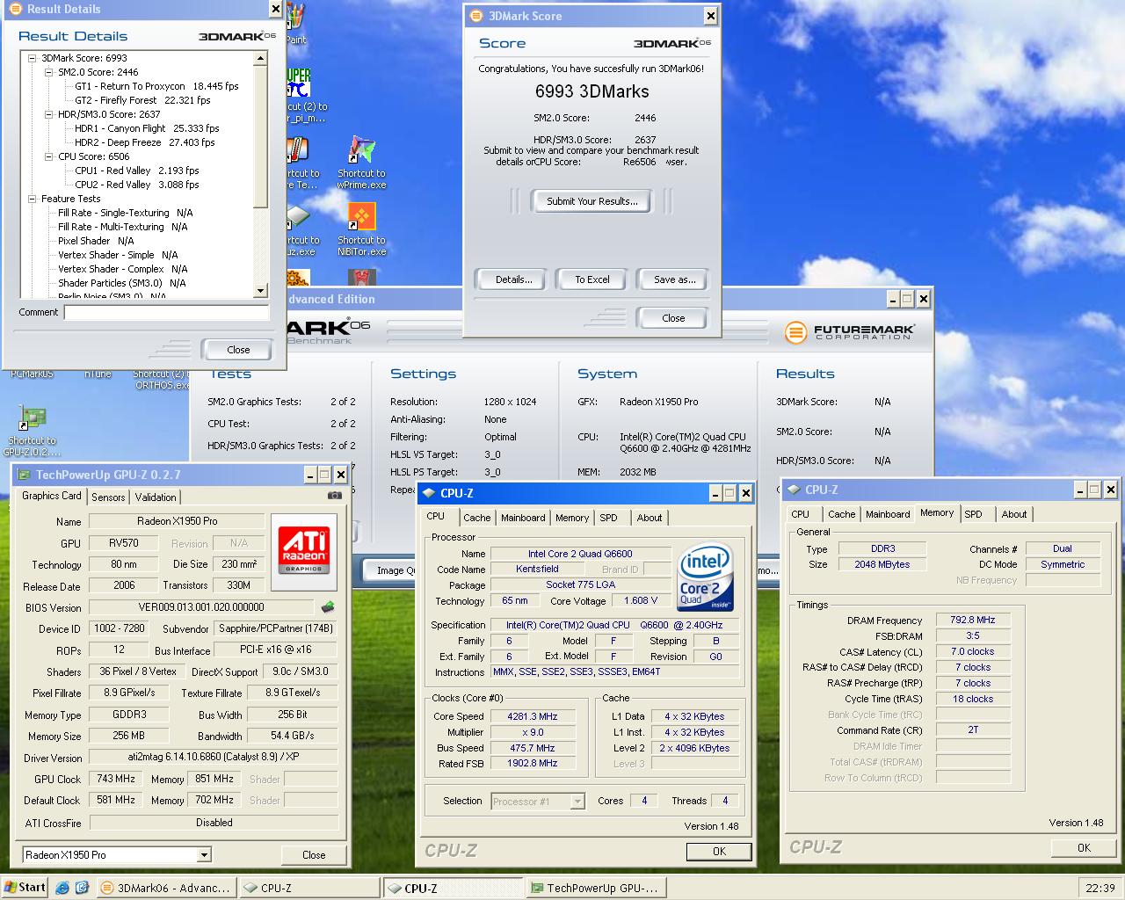Click the CPU-Z Memory window title icon
Viewport: 1125px width, 900px height.
click(793, 490)
